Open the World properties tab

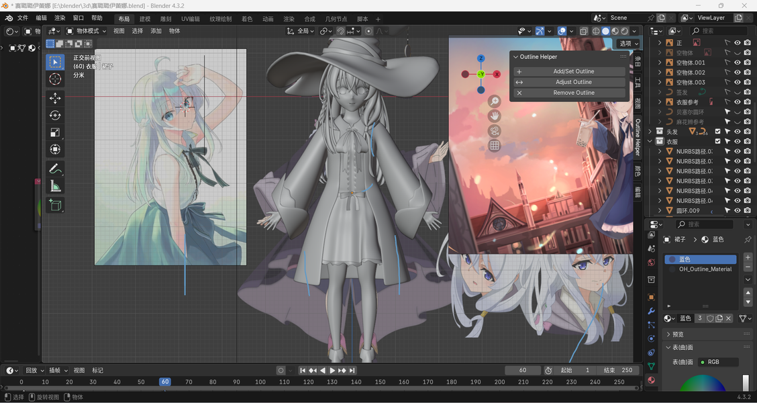point(651,263)
